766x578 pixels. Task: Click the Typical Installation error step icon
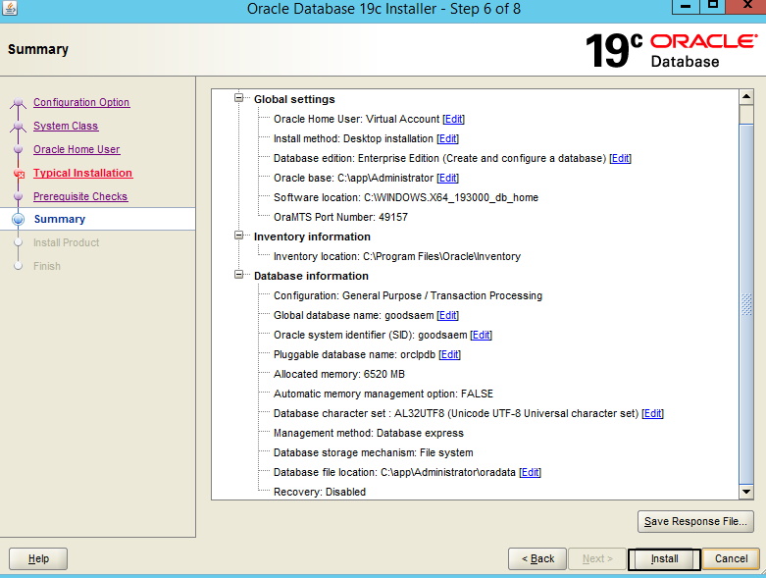(19, 174)
